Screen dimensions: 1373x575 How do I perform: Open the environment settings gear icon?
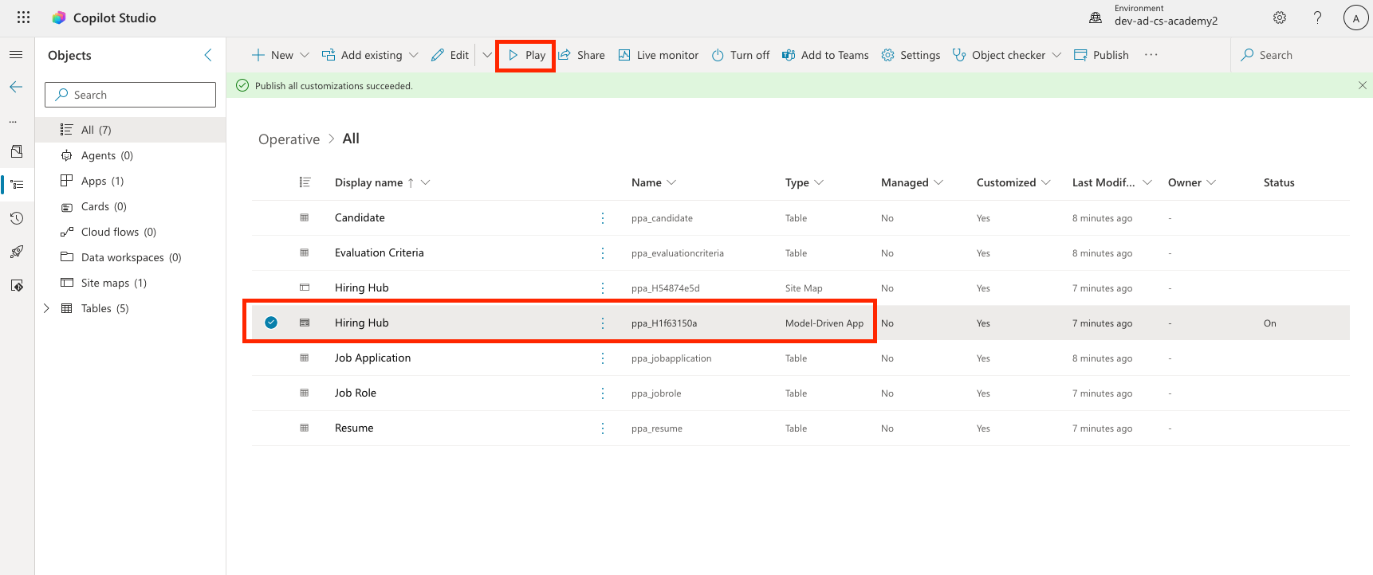(x=1280, y=18)
